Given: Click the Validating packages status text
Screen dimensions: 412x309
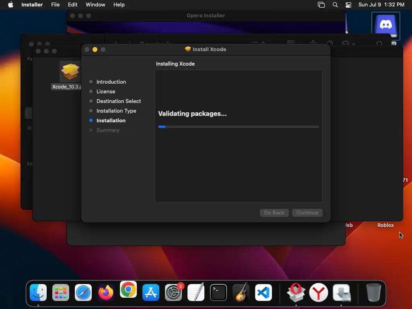Looking at the screenshot, I should 192,114.
